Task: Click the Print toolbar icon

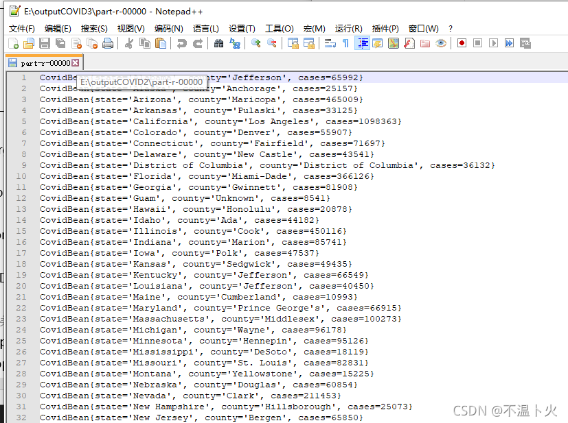Action: 108,43
